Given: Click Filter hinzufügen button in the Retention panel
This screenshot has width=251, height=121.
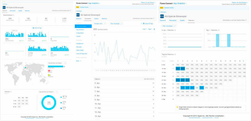Looking at the screenshot, I should pos(169,26).
